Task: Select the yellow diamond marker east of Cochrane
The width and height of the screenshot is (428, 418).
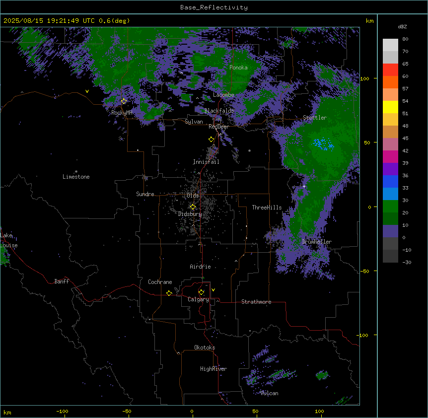Action: (x=169, y=293)
